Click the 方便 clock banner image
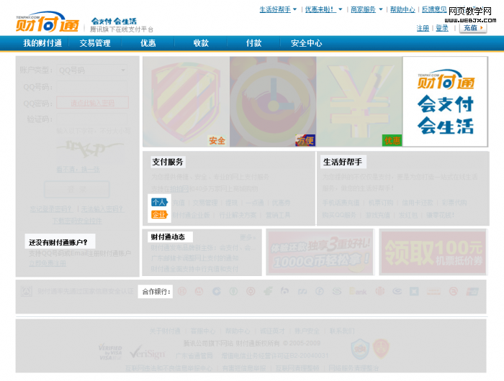Screen dimensions: 504x381 273,101
